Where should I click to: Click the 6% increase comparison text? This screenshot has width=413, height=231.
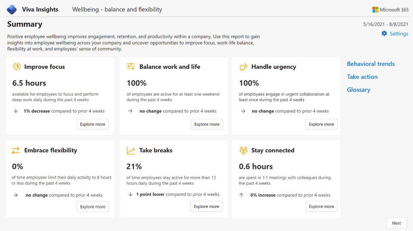point(290,195)
